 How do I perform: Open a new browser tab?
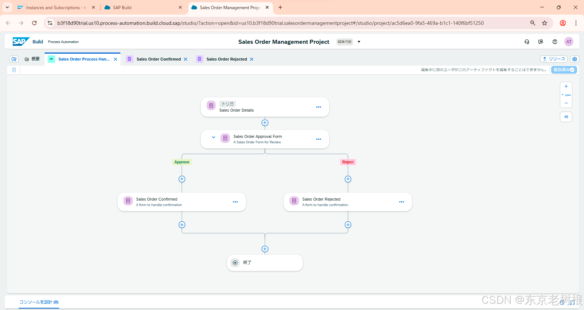pyautogui.click(x=280, y=7)
